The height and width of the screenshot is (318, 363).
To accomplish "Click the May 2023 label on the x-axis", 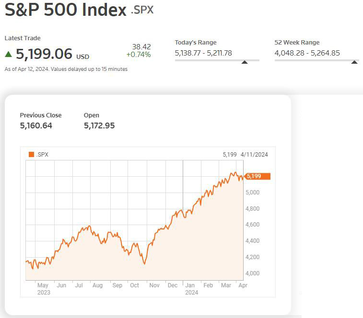I will (43, 288).
